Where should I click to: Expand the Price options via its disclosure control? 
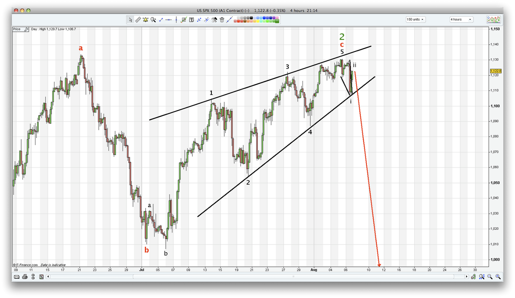tap(26, 29)
